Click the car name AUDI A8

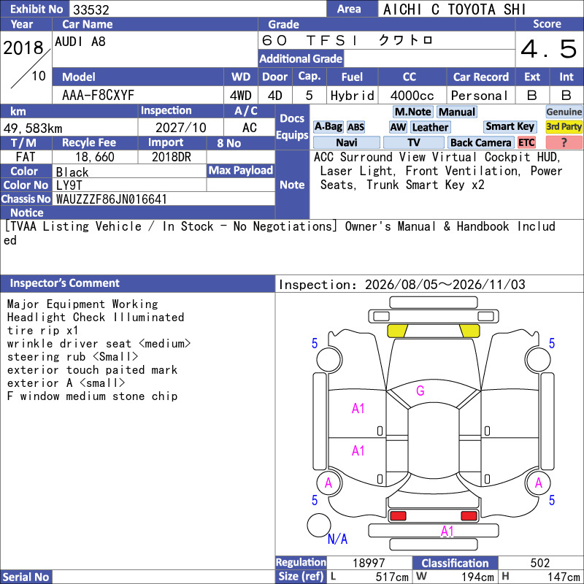(x=80, y=42)
